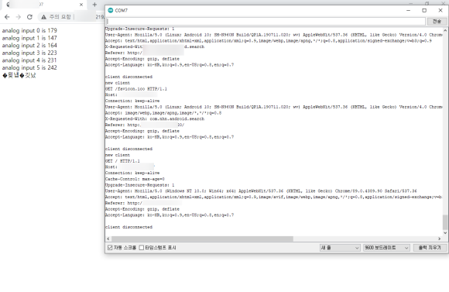
Task: Click 'GET / HTTP/1.1' log line
Action: (x=122, y=161)
